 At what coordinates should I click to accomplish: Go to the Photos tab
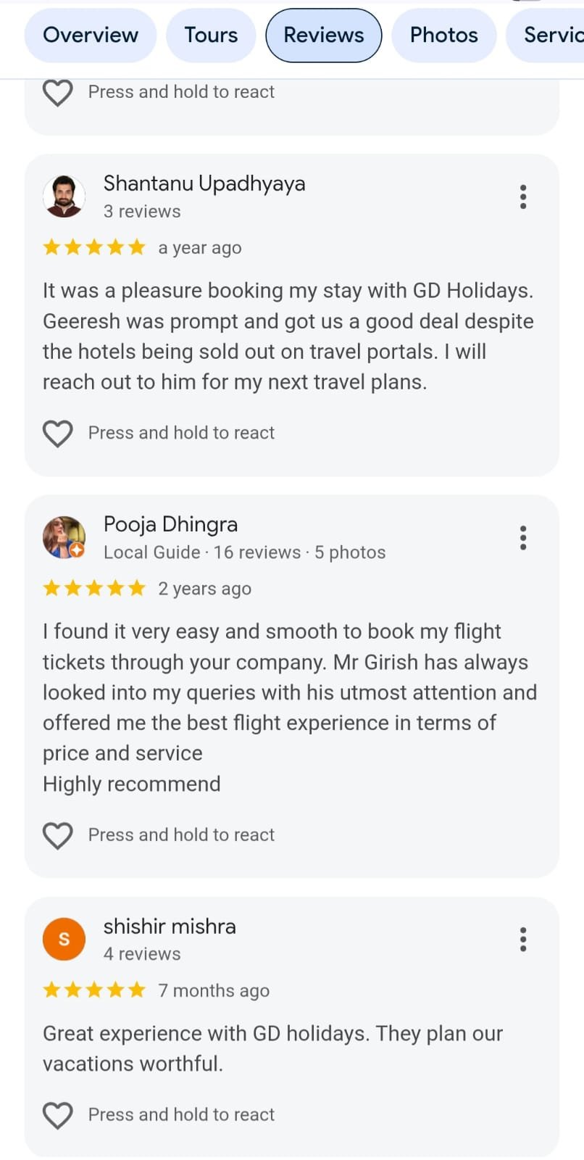pos(443,35)
